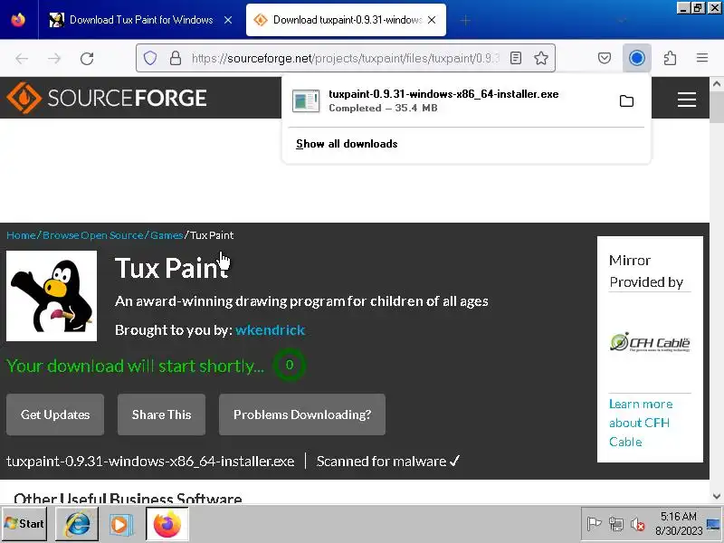This screenshot has height=543, width=724.
Task: Open Firefox application menu
Action: pos(702,58)
